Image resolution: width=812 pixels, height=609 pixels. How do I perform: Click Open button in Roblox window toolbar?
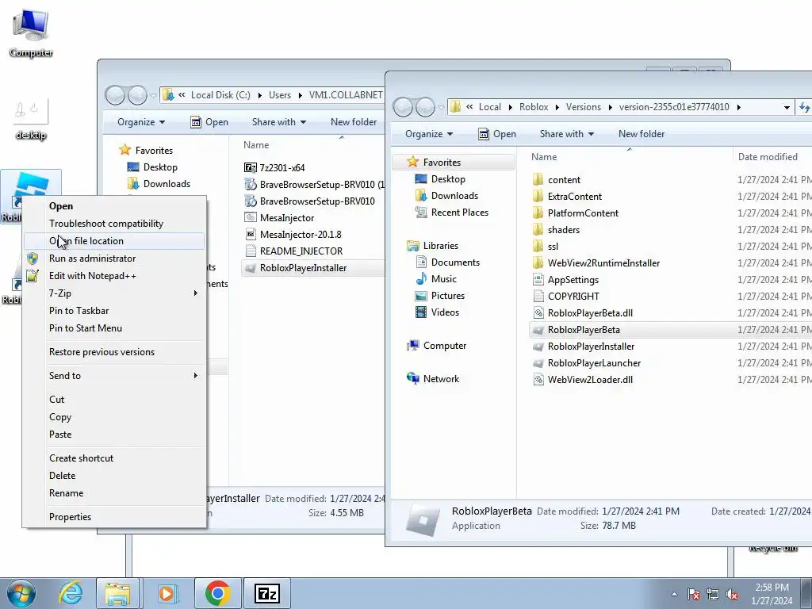click(497, 134)
